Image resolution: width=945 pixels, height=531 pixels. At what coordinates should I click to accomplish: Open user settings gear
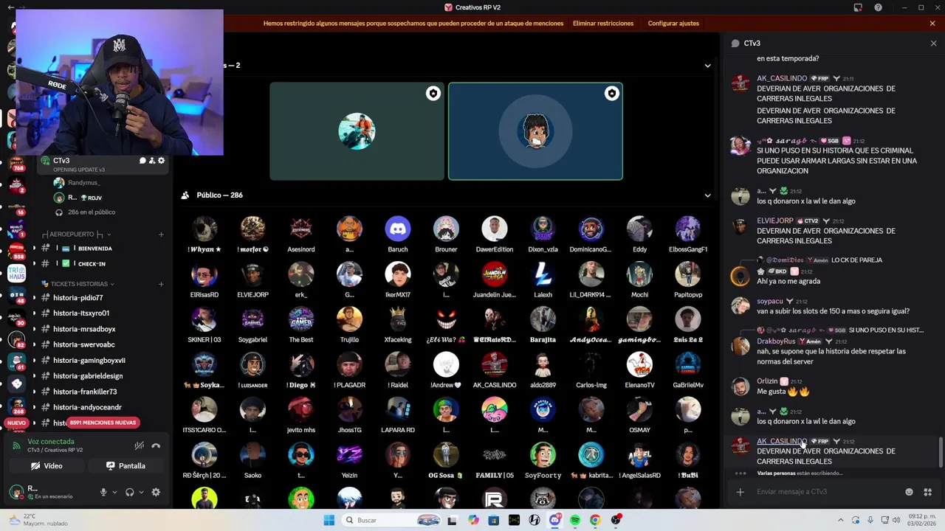click(156, 492)
